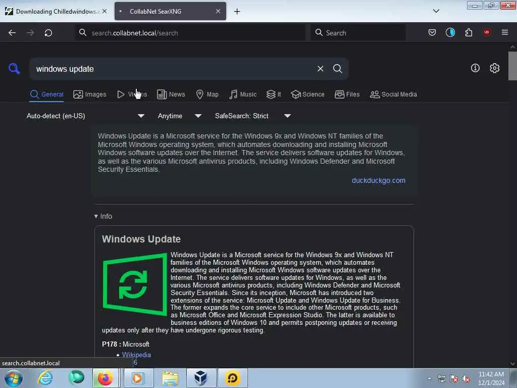Image resolution: width=517 pixels, height=388 pixels.
Task: Open the teal swirl taskbar app
Action: (x=76, y=378)
